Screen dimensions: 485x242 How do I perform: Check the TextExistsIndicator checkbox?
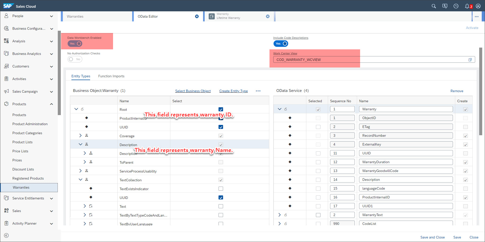pyautogui.click(x=221, y=189)
